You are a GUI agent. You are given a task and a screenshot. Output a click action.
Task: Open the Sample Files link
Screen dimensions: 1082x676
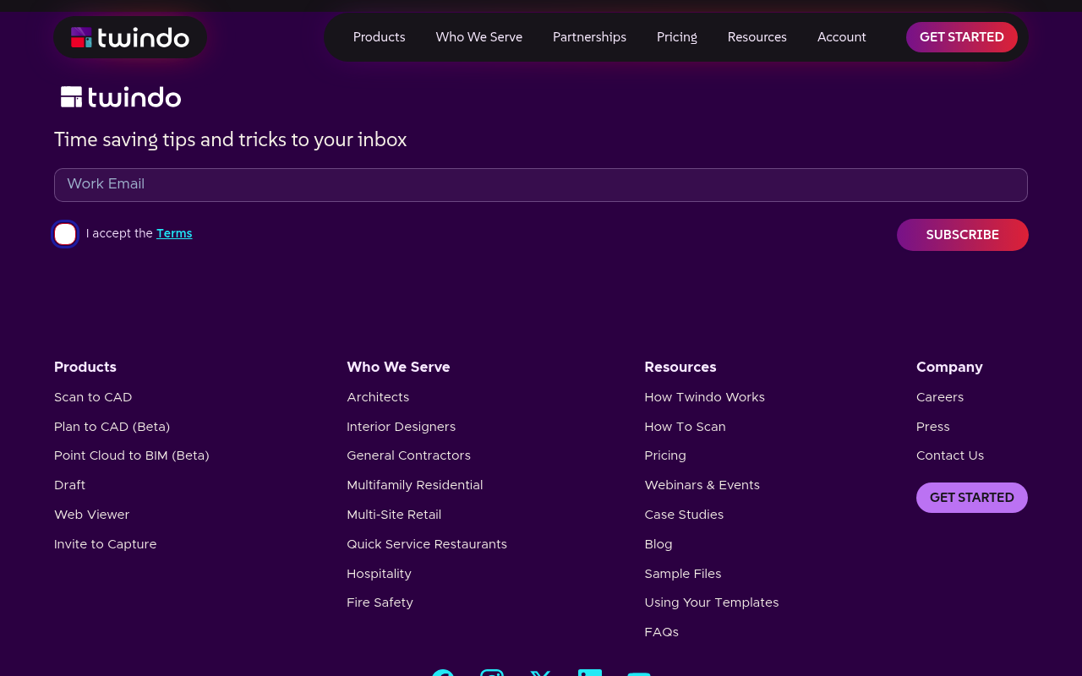point(683,574)
